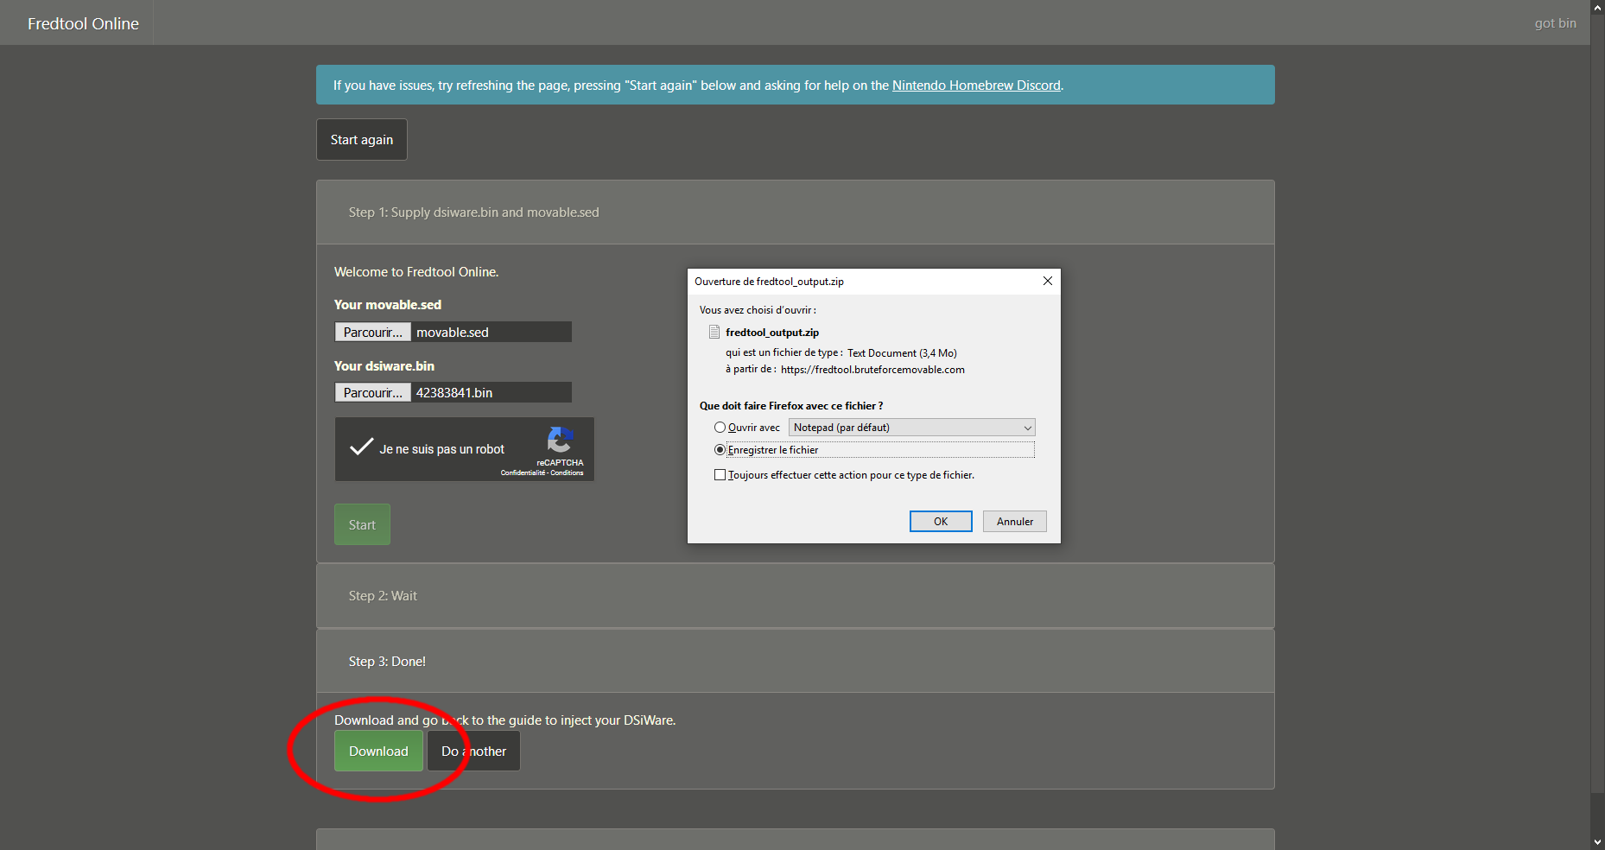Viewport: 1605px width, 850px height.
Task: Open the Notepad (par défaut) application dropdown
Action: point(911,428)
